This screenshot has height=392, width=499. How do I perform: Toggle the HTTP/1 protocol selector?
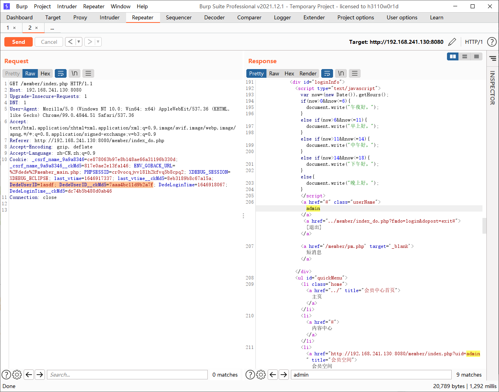(473, 42)
